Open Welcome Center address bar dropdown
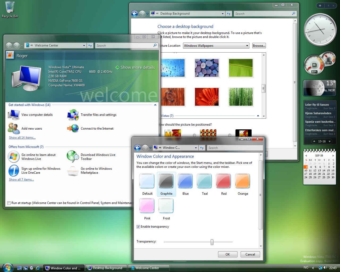The height and width of the screenshot is (272, 340). [x=84, y=45]
